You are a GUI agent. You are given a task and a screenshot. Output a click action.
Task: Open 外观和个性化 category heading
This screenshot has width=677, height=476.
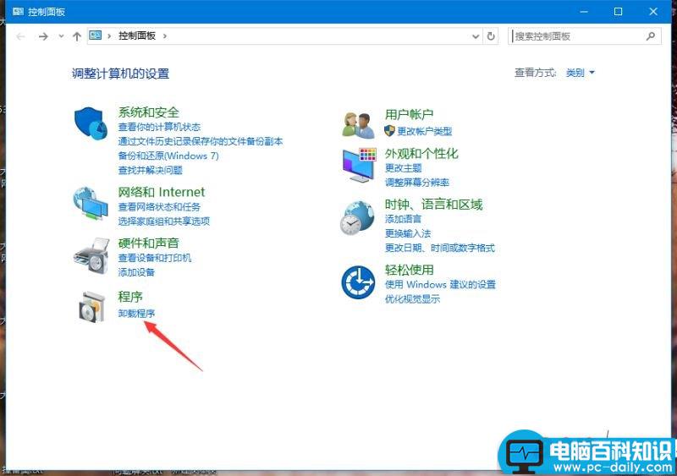pos(421,153)
